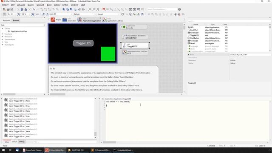The height and width of the screenshot is (153, 272).
Task: Start the prototyper play icon
Action: (130, 14)
